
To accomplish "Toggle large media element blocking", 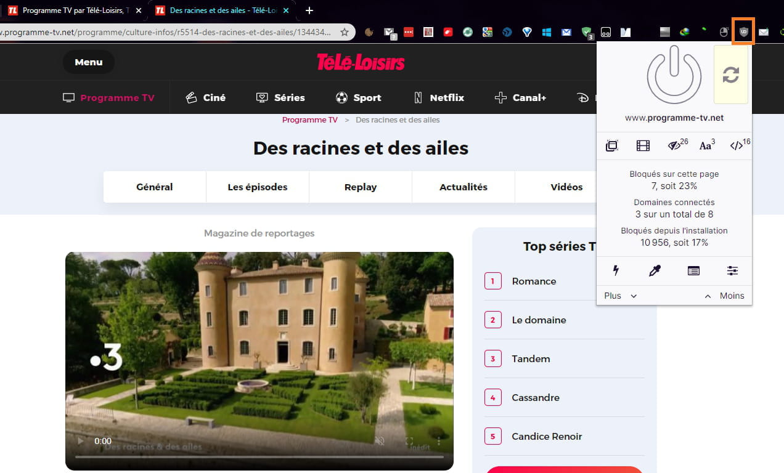I will [643, 146].
